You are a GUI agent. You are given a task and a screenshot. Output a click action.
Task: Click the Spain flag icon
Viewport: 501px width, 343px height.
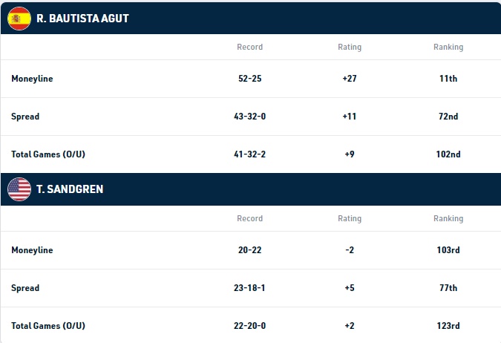pyautogui.click(x=19, y=19)
